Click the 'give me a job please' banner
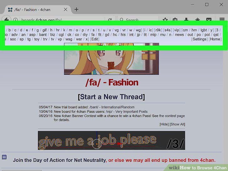This screenshot has width=228, height=171. [111, 140]
